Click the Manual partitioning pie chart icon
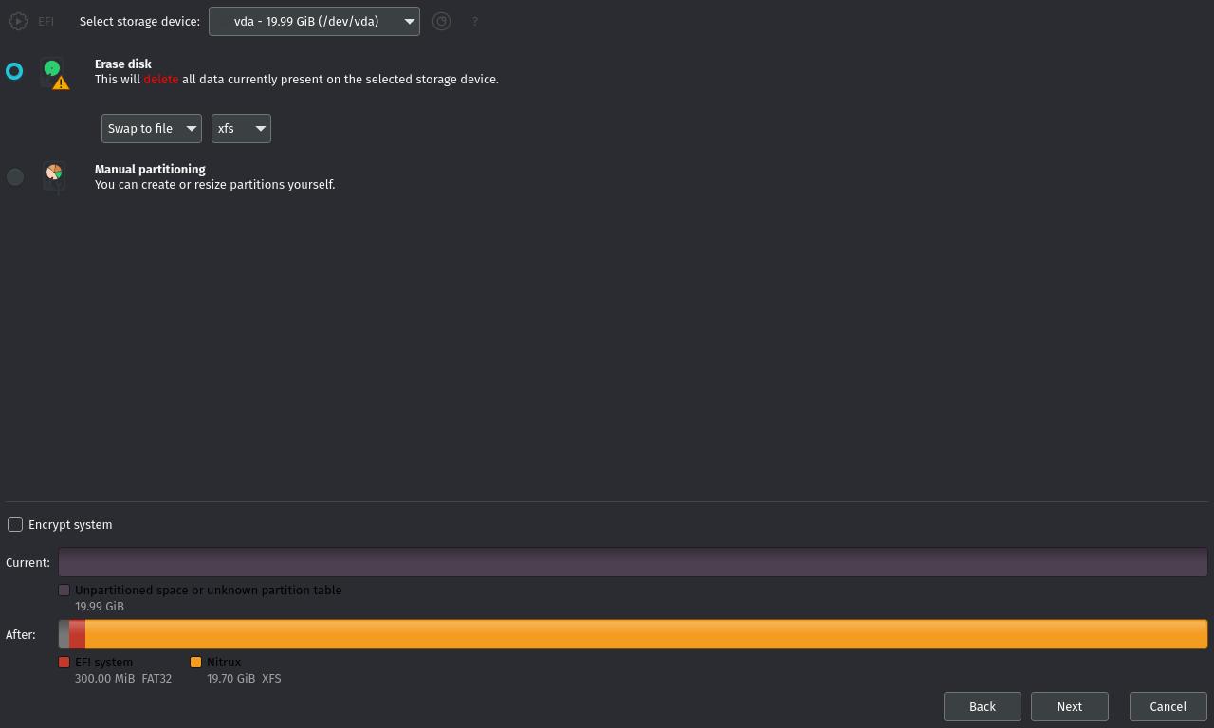1214x728 pixels. pos(54,176)
